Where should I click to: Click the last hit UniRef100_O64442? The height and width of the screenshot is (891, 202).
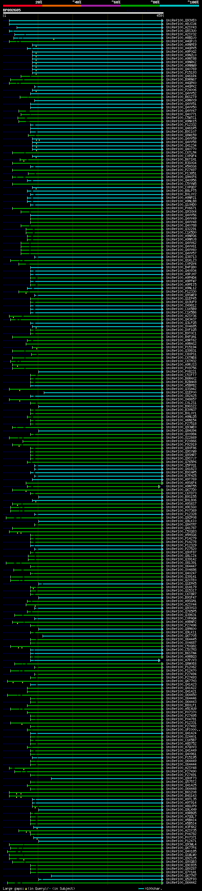click(x=181, y=883)
